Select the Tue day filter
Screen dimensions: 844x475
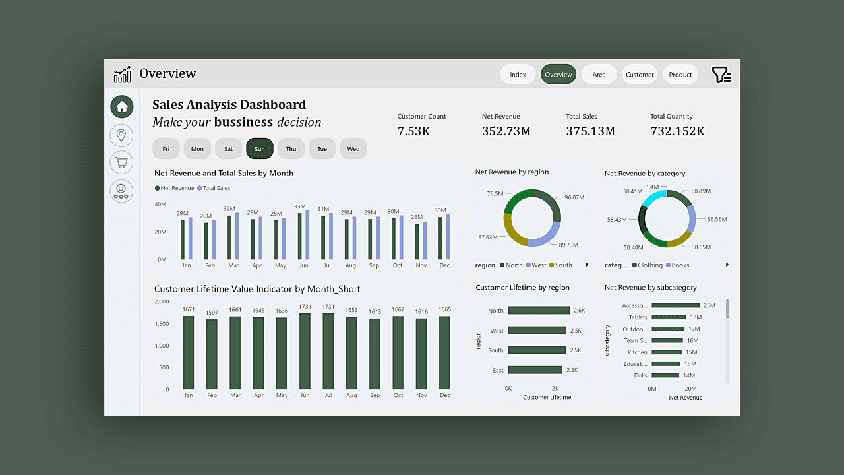[x=322, y=148]
